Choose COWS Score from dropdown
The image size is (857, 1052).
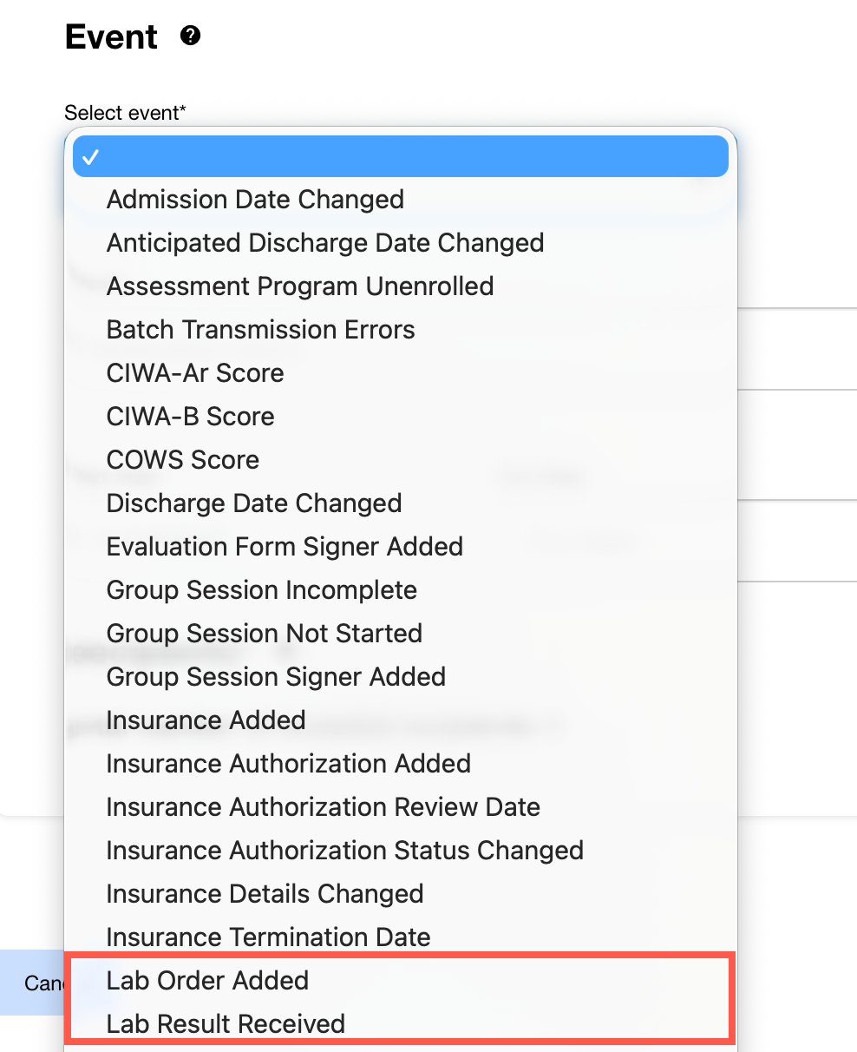pos(183,460)
